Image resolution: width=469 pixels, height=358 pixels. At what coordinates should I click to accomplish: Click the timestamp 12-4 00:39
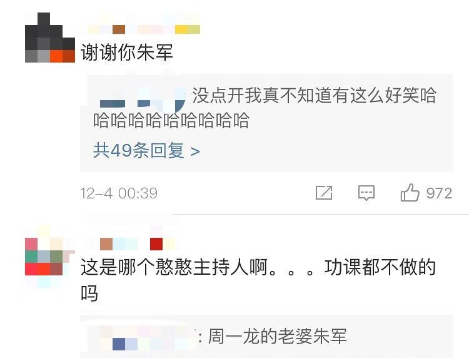(119, 193)
